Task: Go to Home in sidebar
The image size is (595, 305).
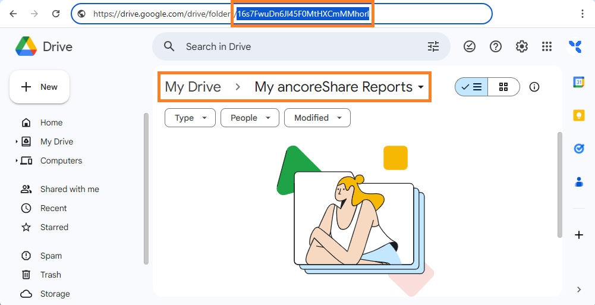Action: pos(51,122)
